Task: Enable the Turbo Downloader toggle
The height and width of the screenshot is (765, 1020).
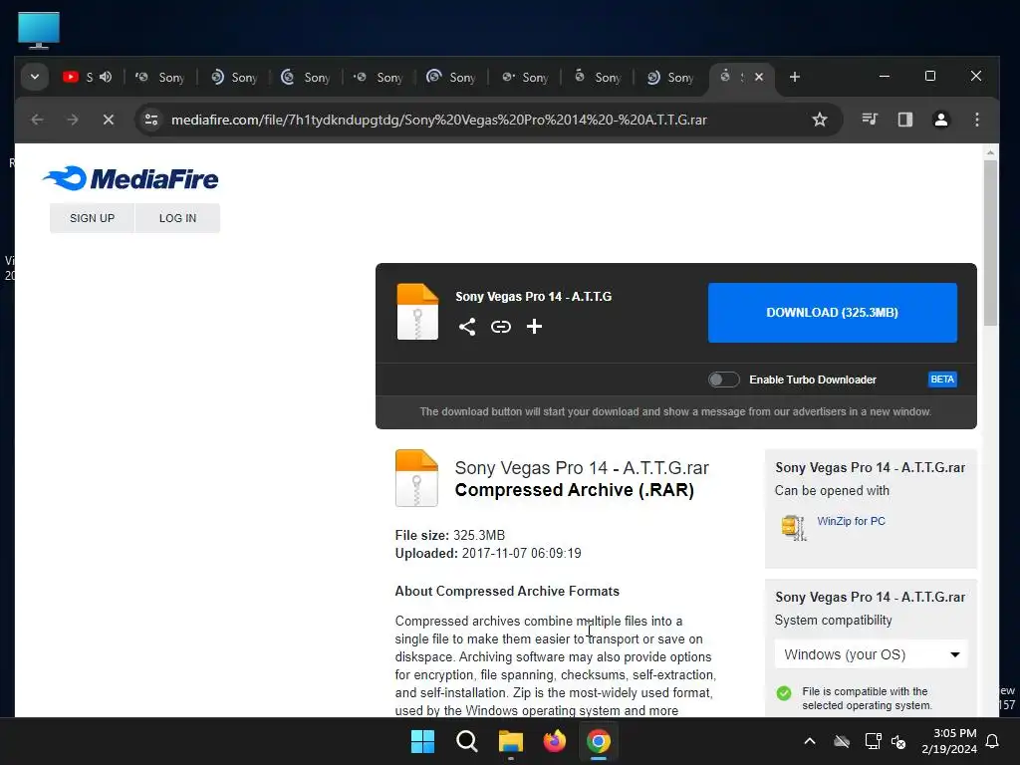Action: [723, 380]
